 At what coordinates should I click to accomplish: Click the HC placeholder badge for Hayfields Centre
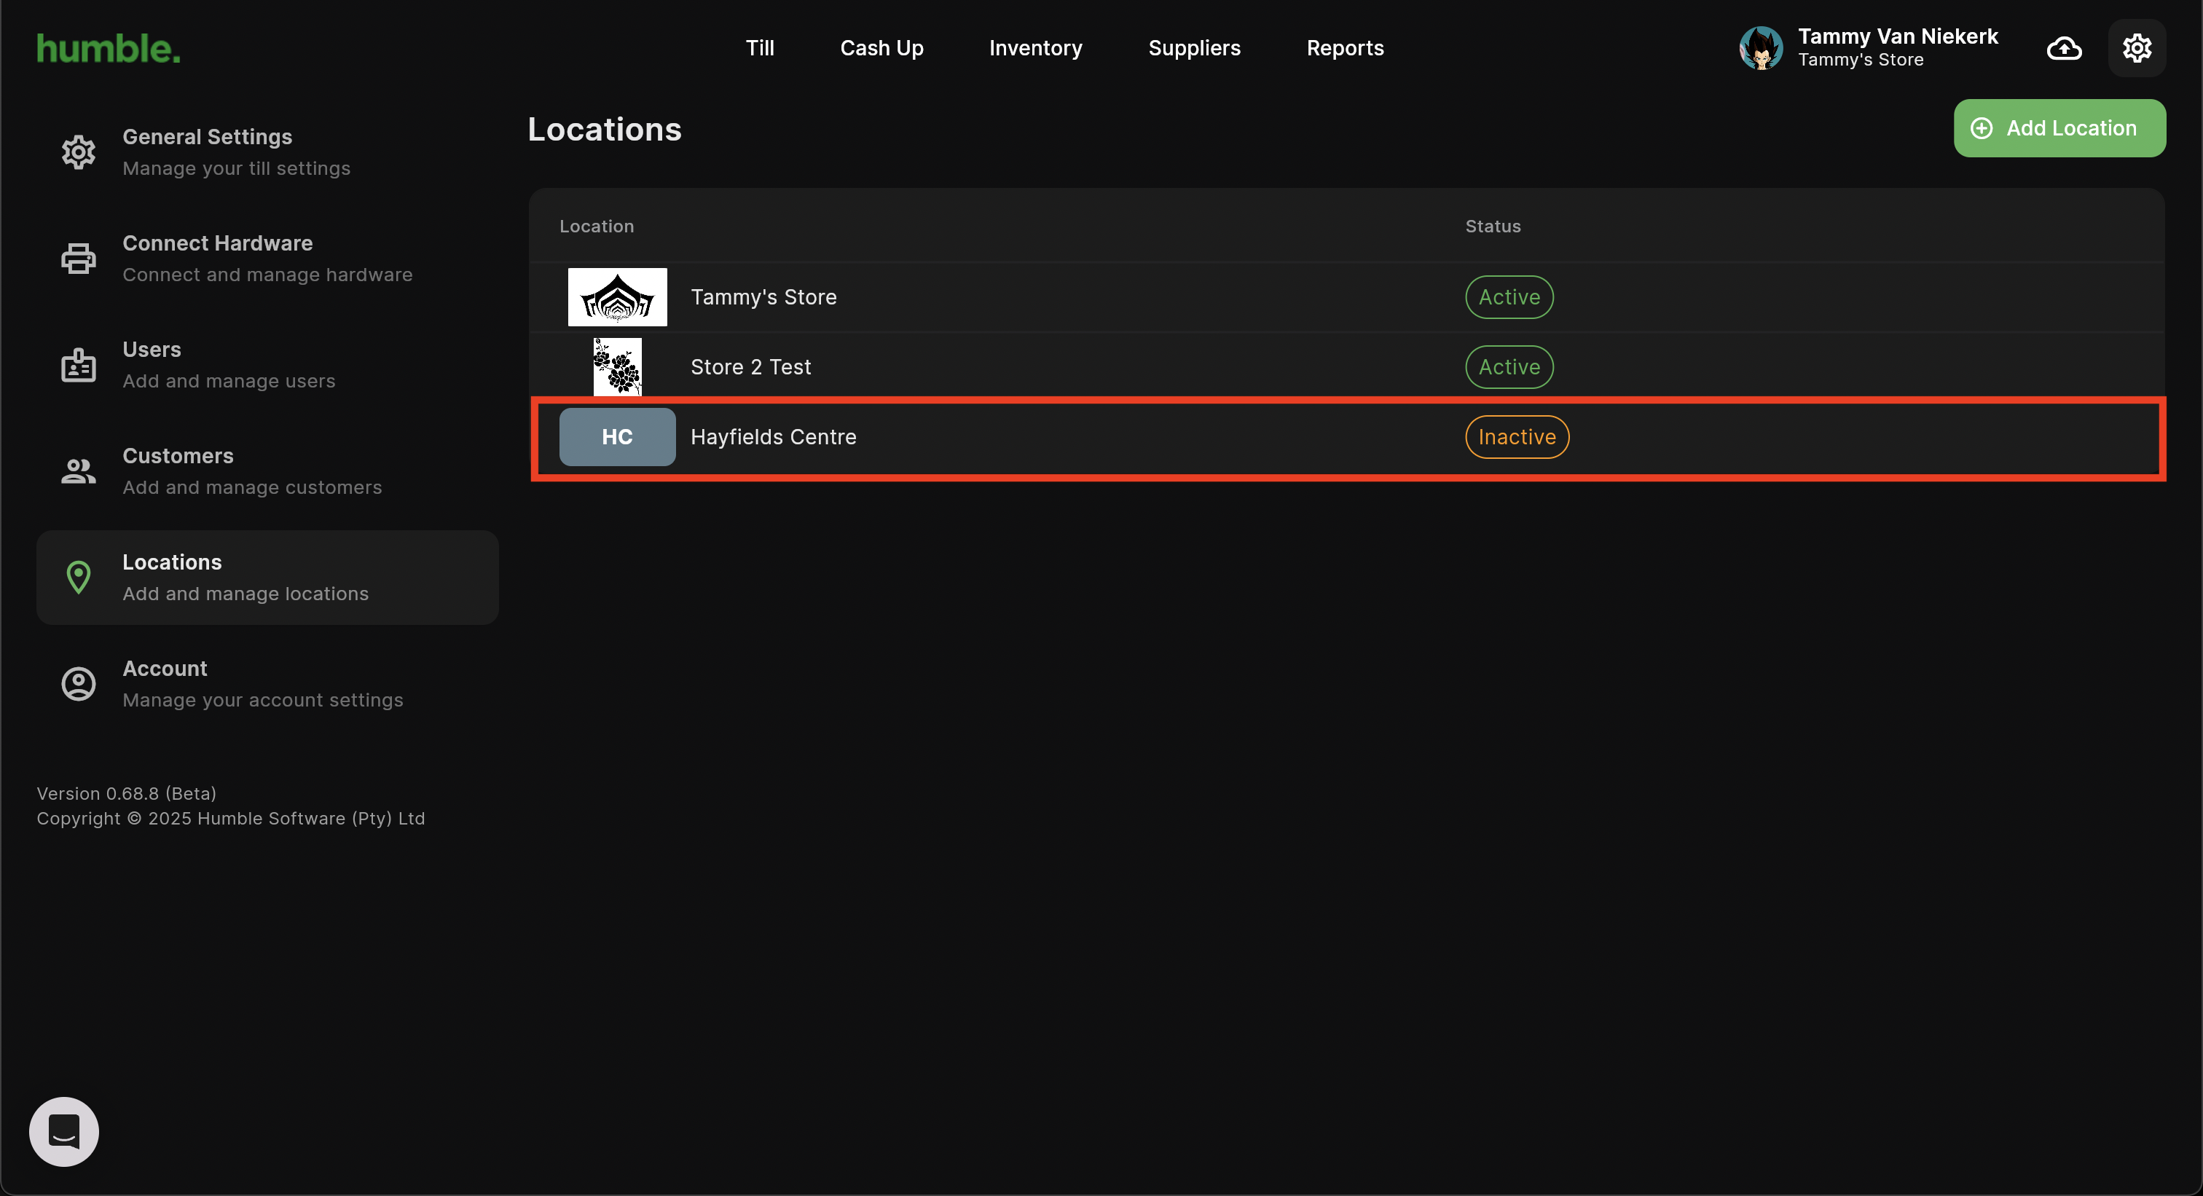(616, 437)
